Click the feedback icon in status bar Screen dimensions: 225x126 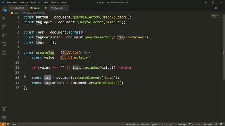(216, 124)
